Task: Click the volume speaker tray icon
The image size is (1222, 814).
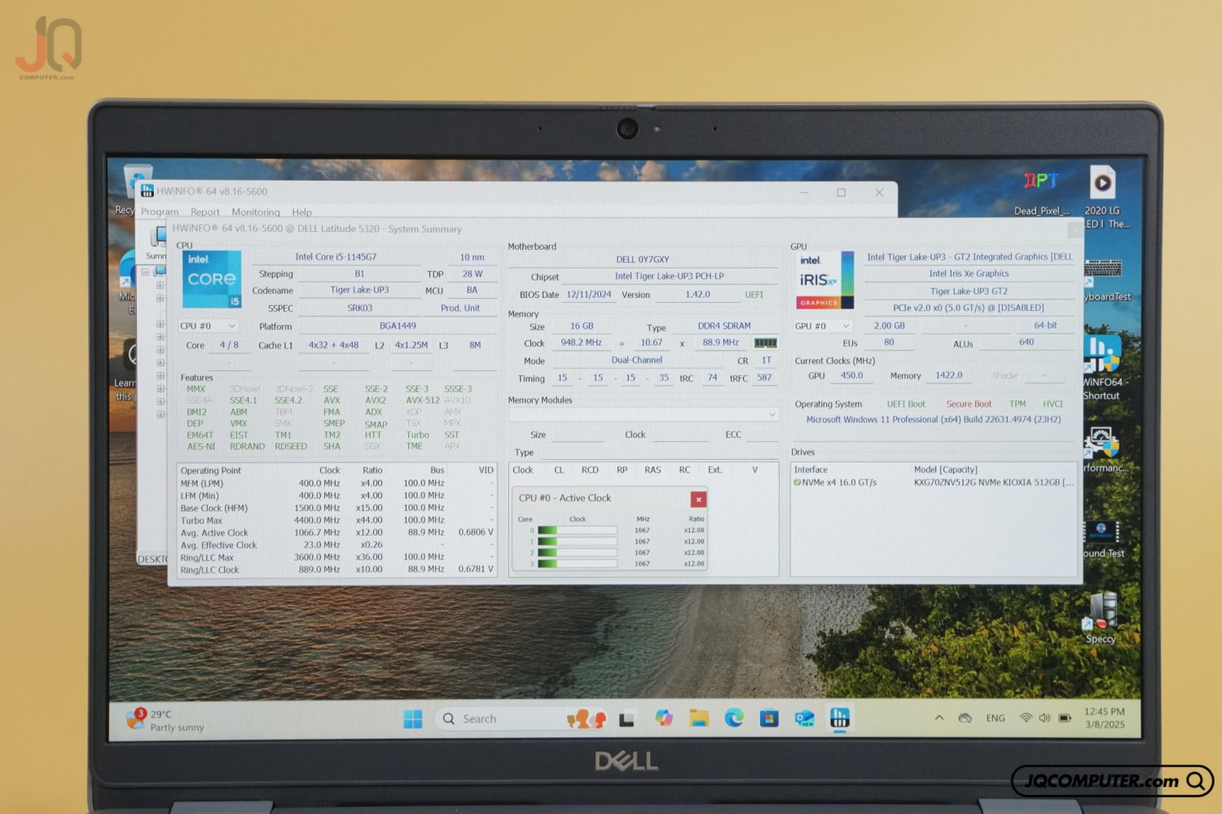Action: (1044, 718)
